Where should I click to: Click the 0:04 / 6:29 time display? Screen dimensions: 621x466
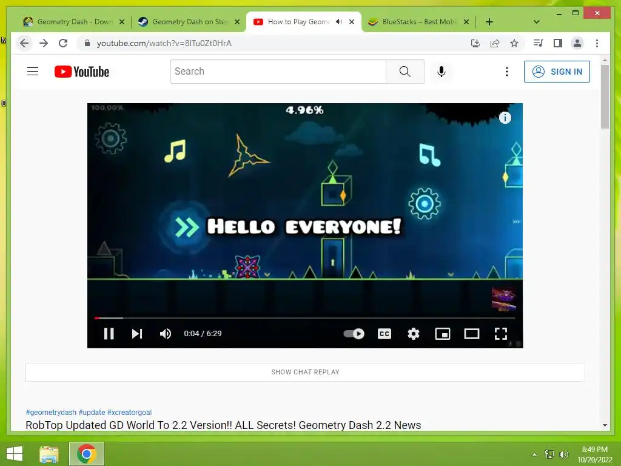pos(203,334)
